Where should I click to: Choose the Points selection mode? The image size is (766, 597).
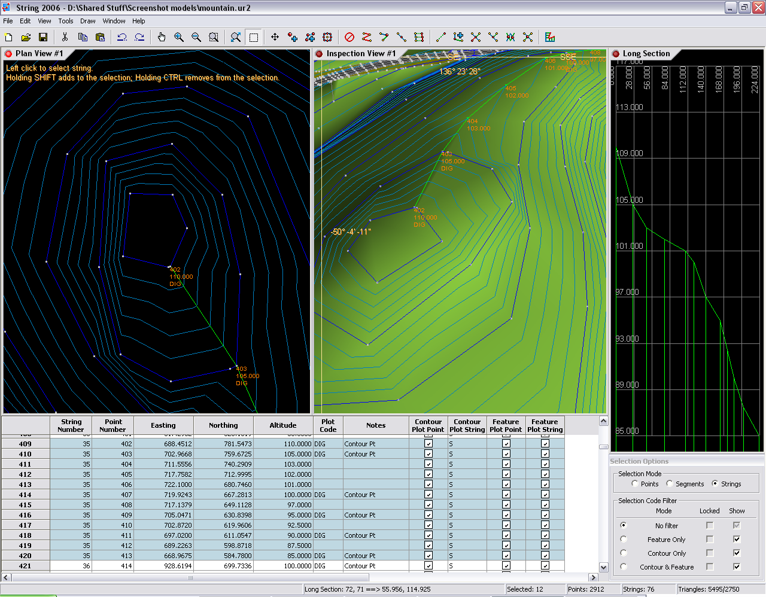pos(635,483)
